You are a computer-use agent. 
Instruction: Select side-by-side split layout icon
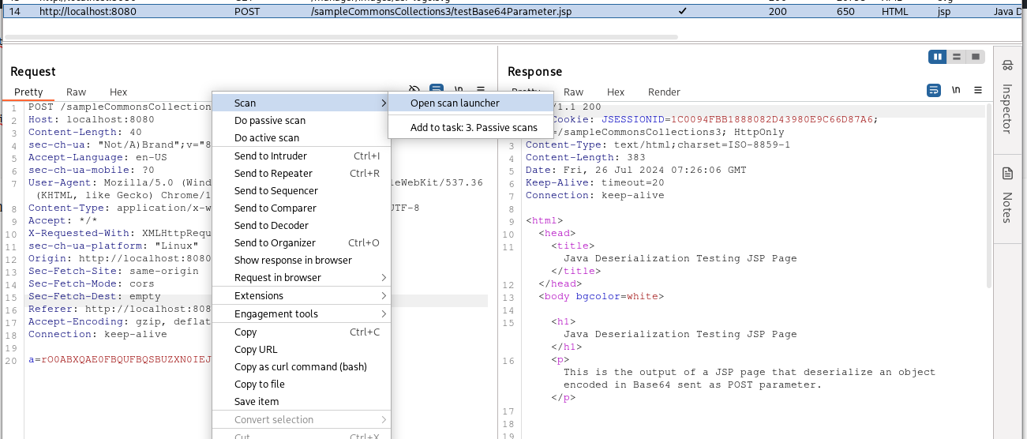click(x=938, y=57)
